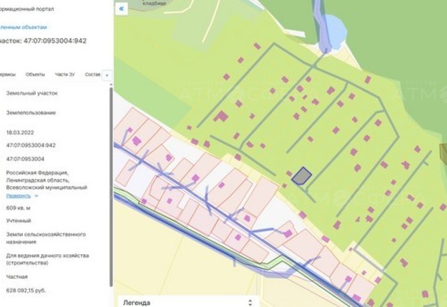Click the Частная ownership text

point(17,276)
